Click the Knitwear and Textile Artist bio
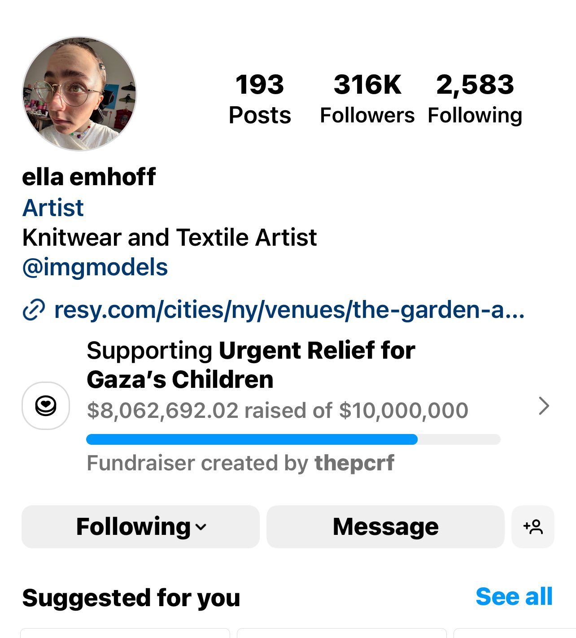 tap(170, 238)
